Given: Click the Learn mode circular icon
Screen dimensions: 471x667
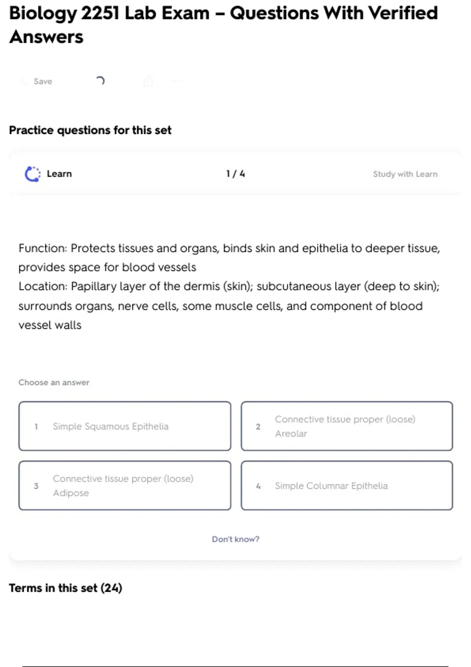Looking at the screenshot, I should [33, 174].
